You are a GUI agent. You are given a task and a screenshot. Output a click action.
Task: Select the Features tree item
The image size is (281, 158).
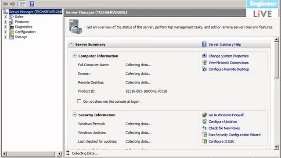tap(22, 22)
